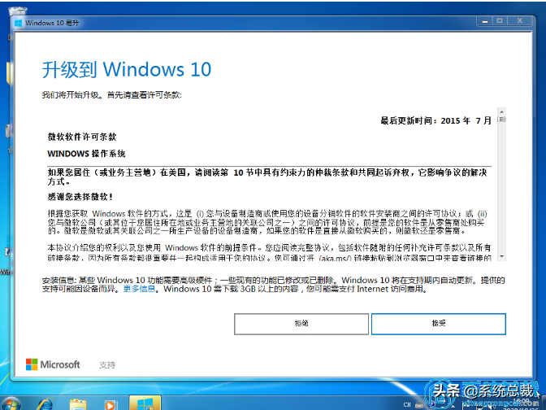The height and width of the screenshot is (410, 546).
Task: Open the 支持 support link
Action: coord(107,364)
